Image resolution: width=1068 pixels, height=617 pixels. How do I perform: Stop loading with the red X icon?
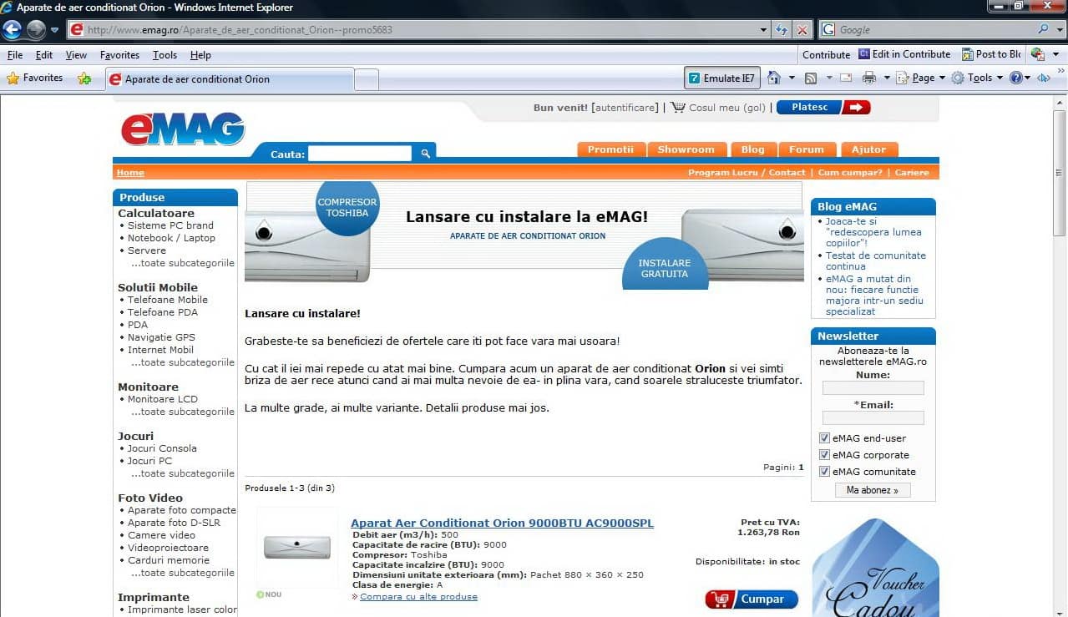(x=802, y=30)
